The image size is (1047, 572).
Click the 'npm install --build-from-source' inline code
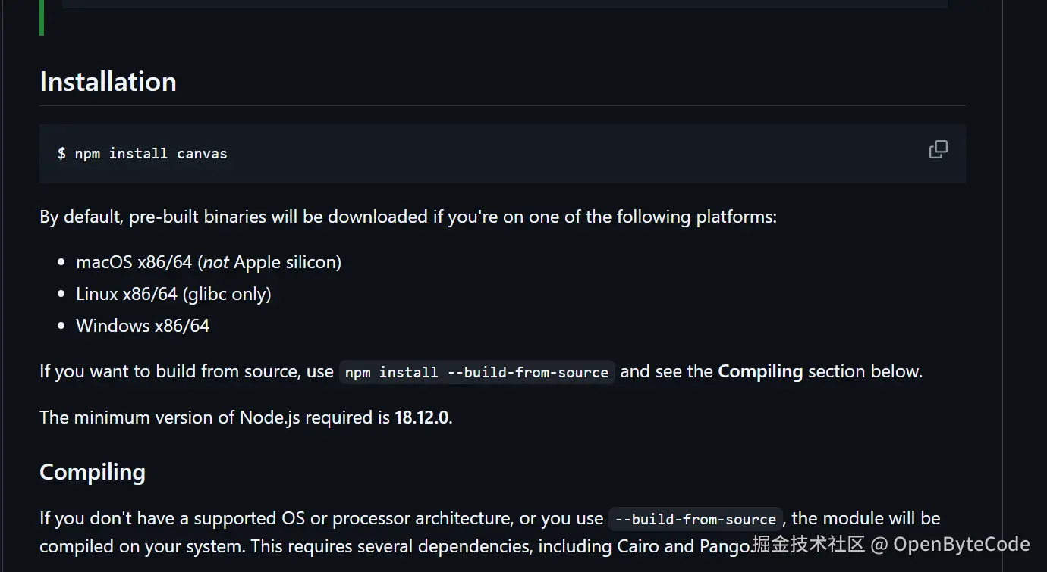476,372
